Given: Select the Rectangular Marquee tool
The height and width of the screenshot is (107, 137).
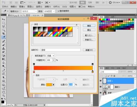Looking at the screenshot, I should [x=4, y=23].
